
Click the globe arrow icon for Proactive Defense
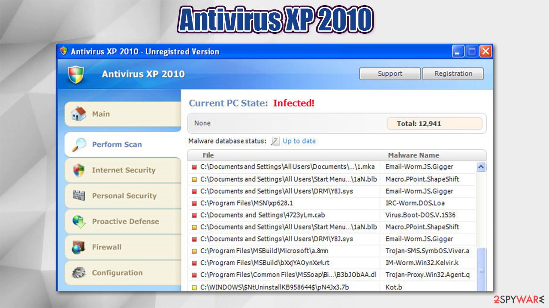click(78, 221)
